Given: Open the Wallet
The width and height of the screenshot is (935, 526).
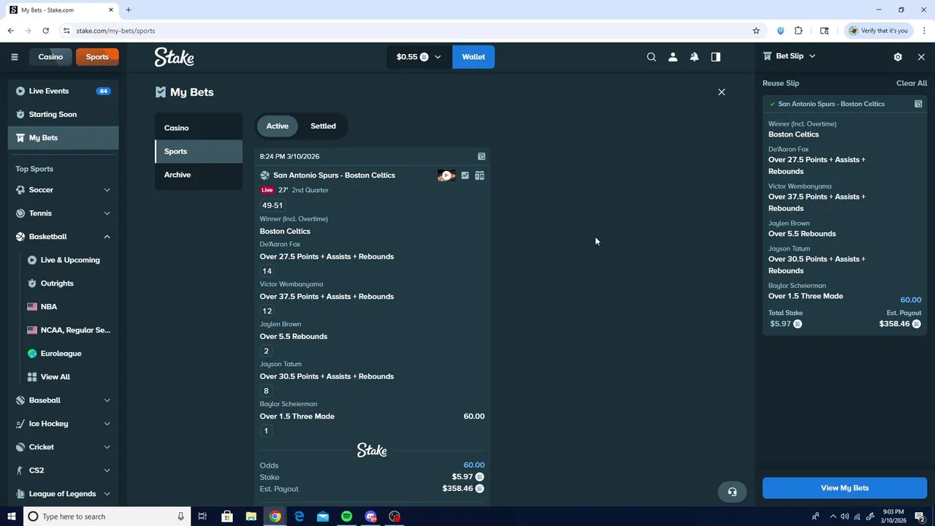Looking at the screenshot, I should pos(473,57).
